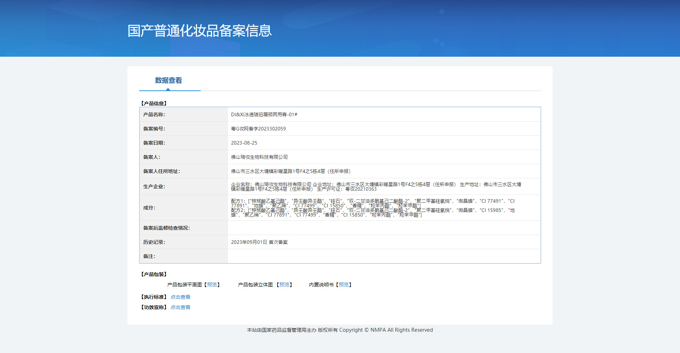Preview 内置说明书 document
The width and height of the screenshot is (680, 353).
pos(343,285)
